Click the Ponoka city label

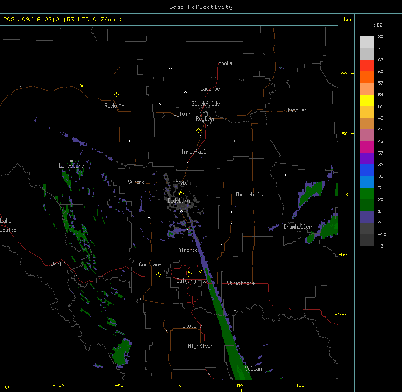tap(224, 63)
